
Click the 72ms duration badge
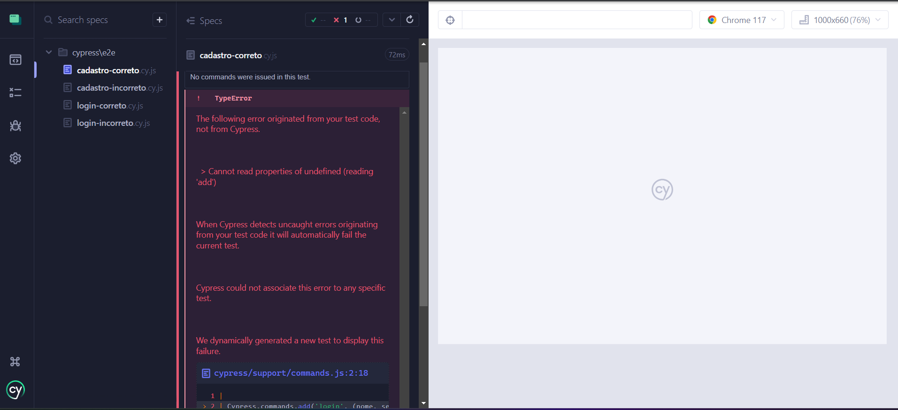coord(397,55)
